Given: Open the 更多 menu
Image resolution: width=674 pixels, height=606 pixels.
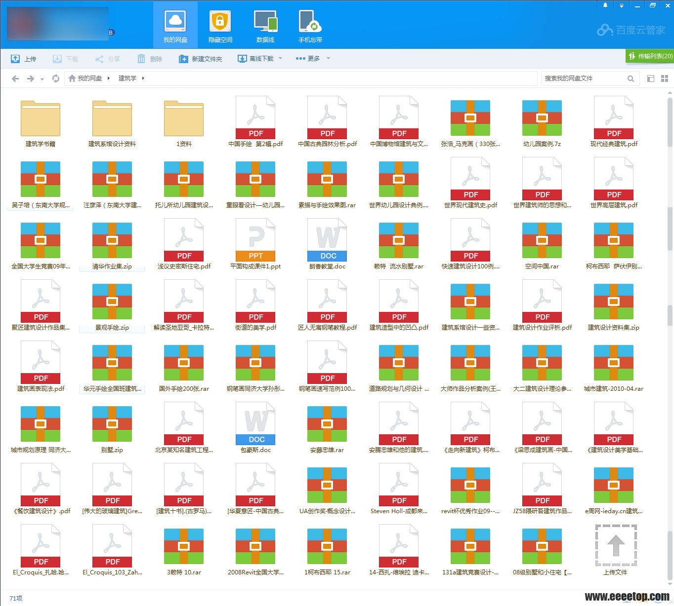Looking at the screenshot, I should pyautogui.click(x=308, y=59).
